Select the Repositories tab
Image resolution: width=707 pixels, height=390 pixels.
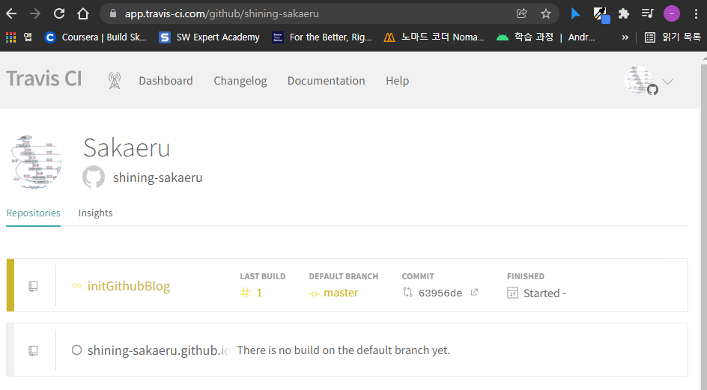click(34, 213)
